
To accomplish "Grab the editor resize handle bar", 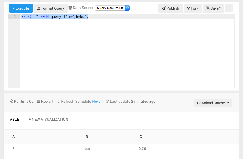I will (121, 92).
